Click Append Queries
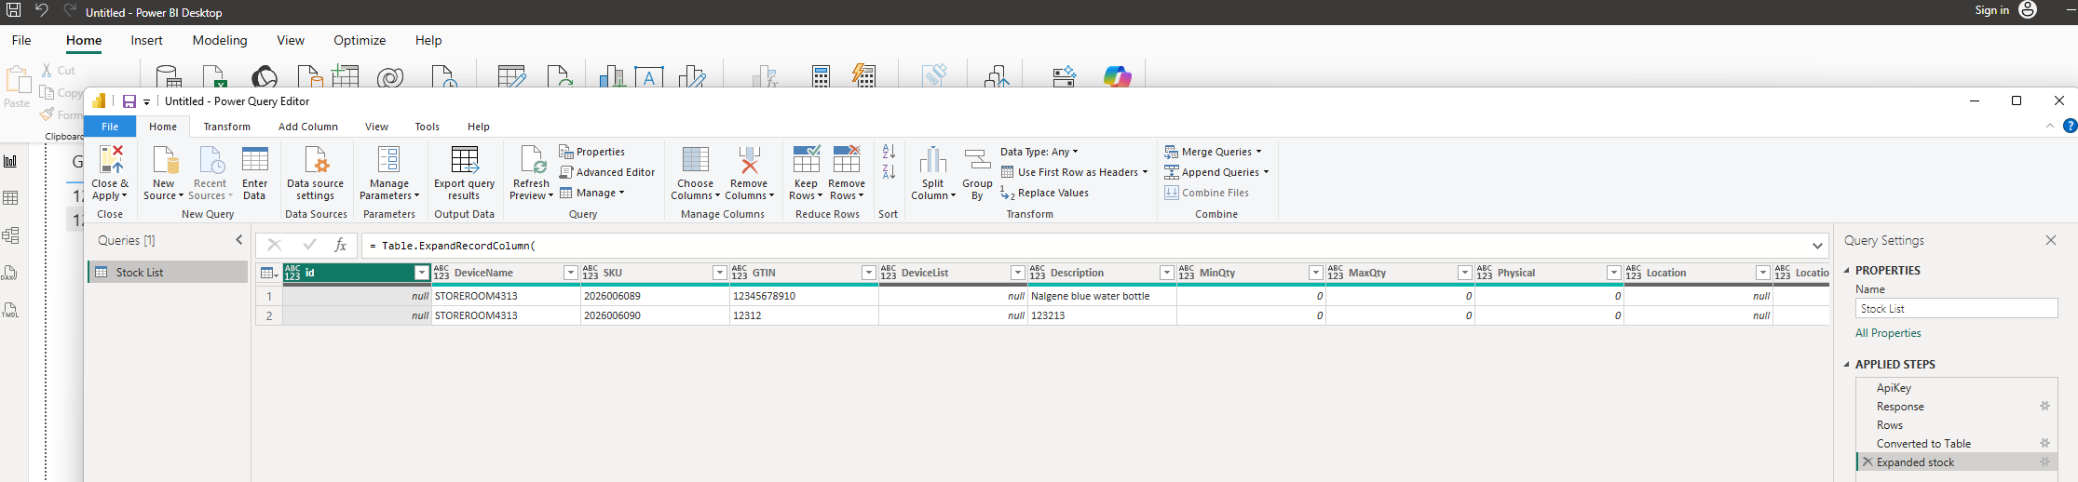The height and width of the screenshot is (482, 2078). 1216,172
